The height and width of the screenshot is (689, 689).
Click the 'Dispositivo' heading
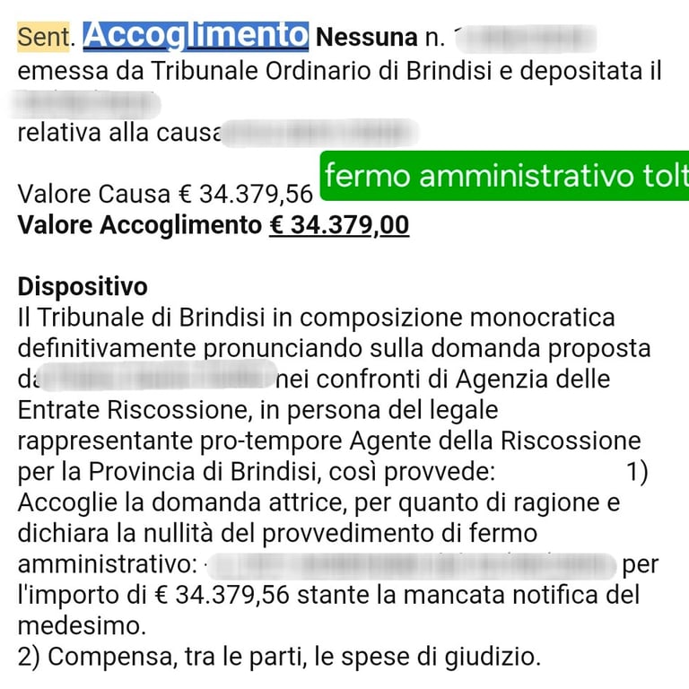83,287
